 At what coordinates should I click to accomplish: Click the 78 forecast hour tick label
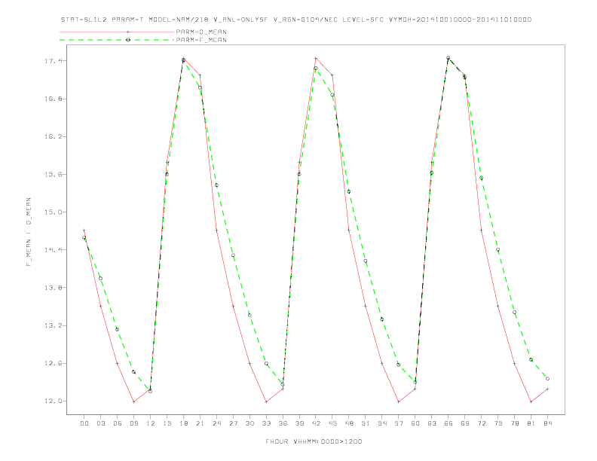pyautogui.click(x=514, y=423)
